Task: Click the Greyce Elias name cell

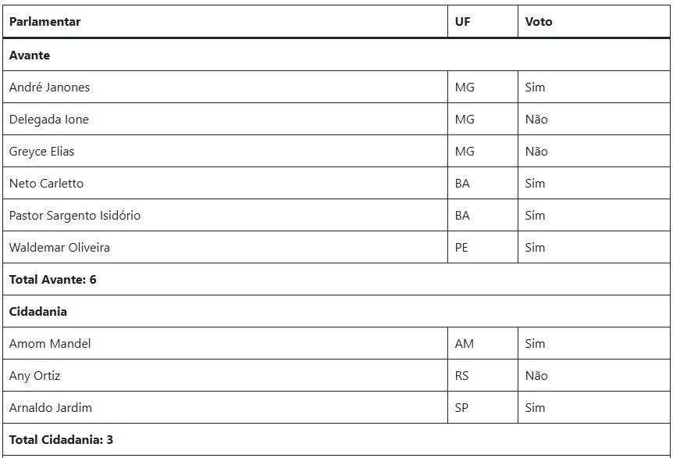Action: point(225,152)
